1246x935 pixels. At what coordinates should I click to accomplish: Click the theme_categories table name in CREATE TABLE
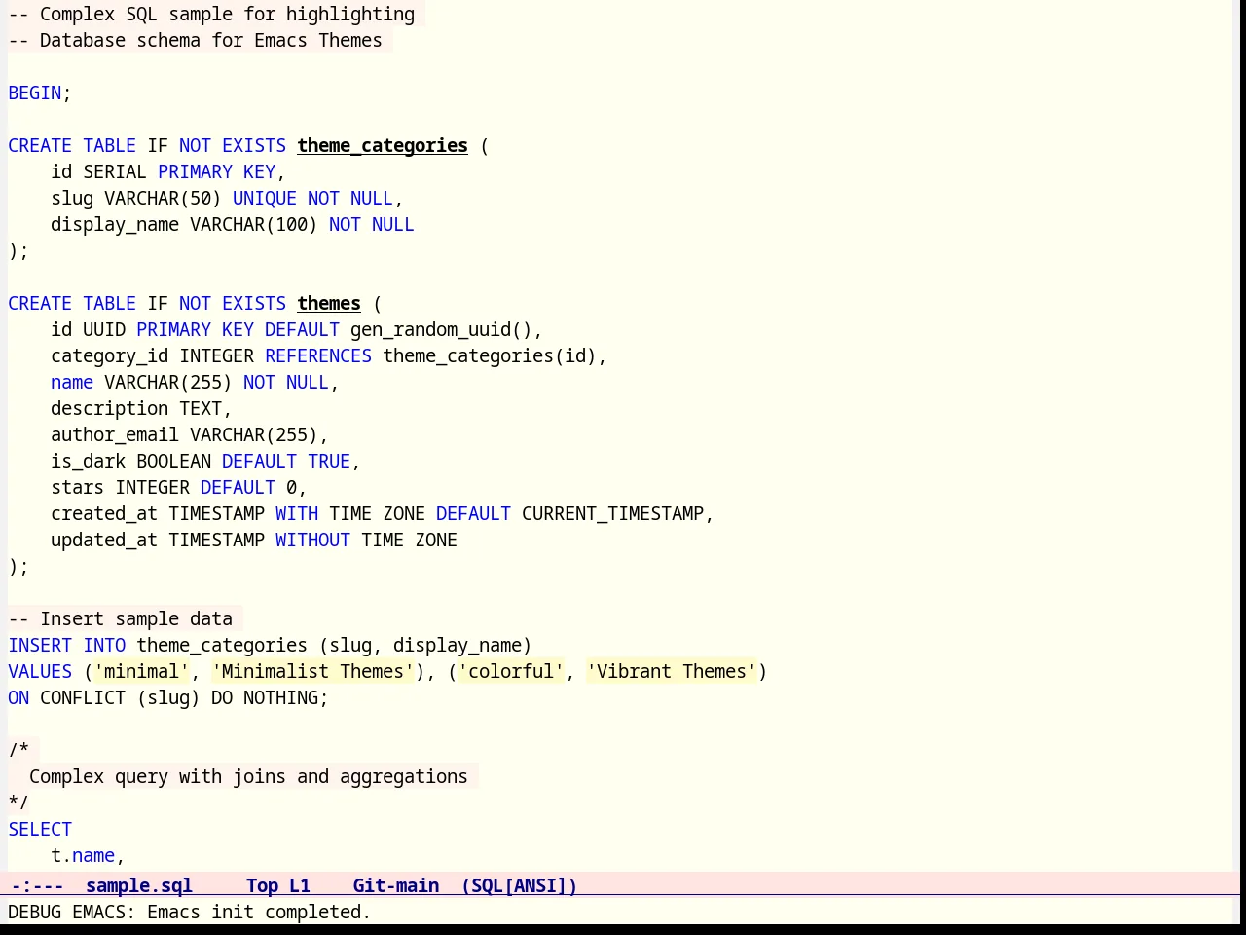point(383,145)
